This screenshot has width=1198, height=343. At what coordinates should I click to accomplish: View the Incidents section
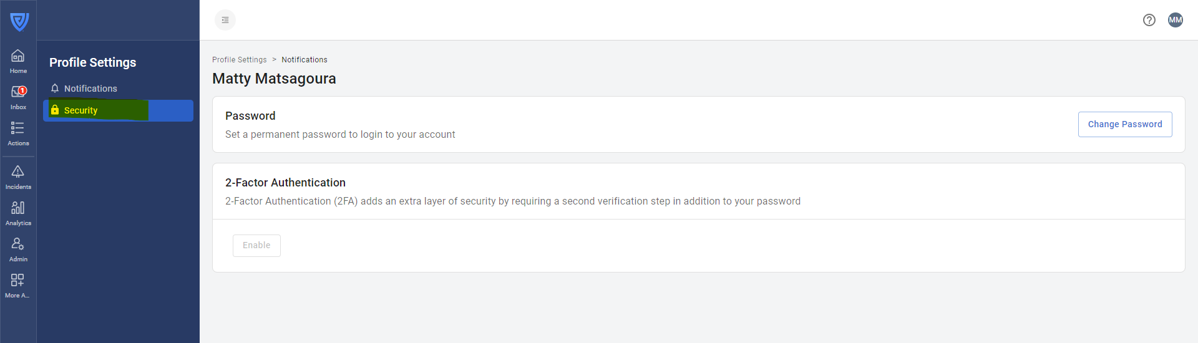pyautogui.click(x=18, y=177)
